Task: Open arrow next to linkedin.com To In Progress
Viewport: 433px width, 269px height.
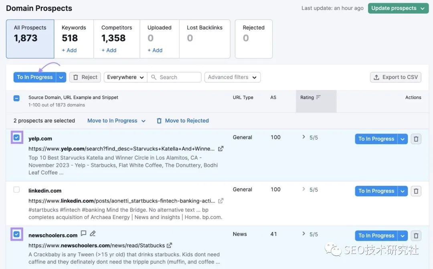Action: tap(403, 191)
